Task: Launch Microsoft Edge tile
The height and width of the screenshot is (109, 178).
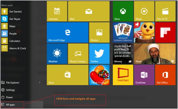Action: 68,32
